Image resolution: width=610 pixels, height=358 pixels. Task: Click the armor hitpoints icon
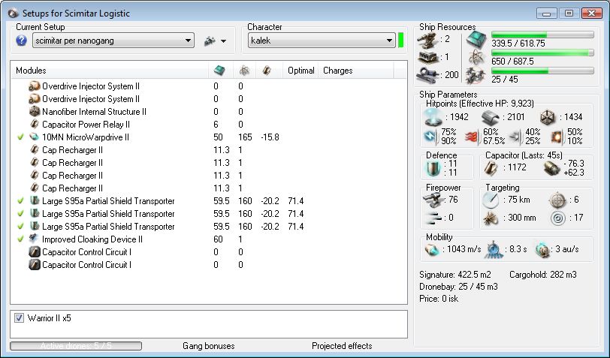[x=490, y=117]
